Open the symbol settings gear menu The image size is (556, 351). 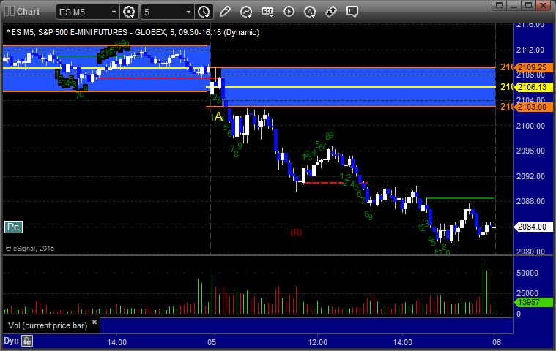129,12
